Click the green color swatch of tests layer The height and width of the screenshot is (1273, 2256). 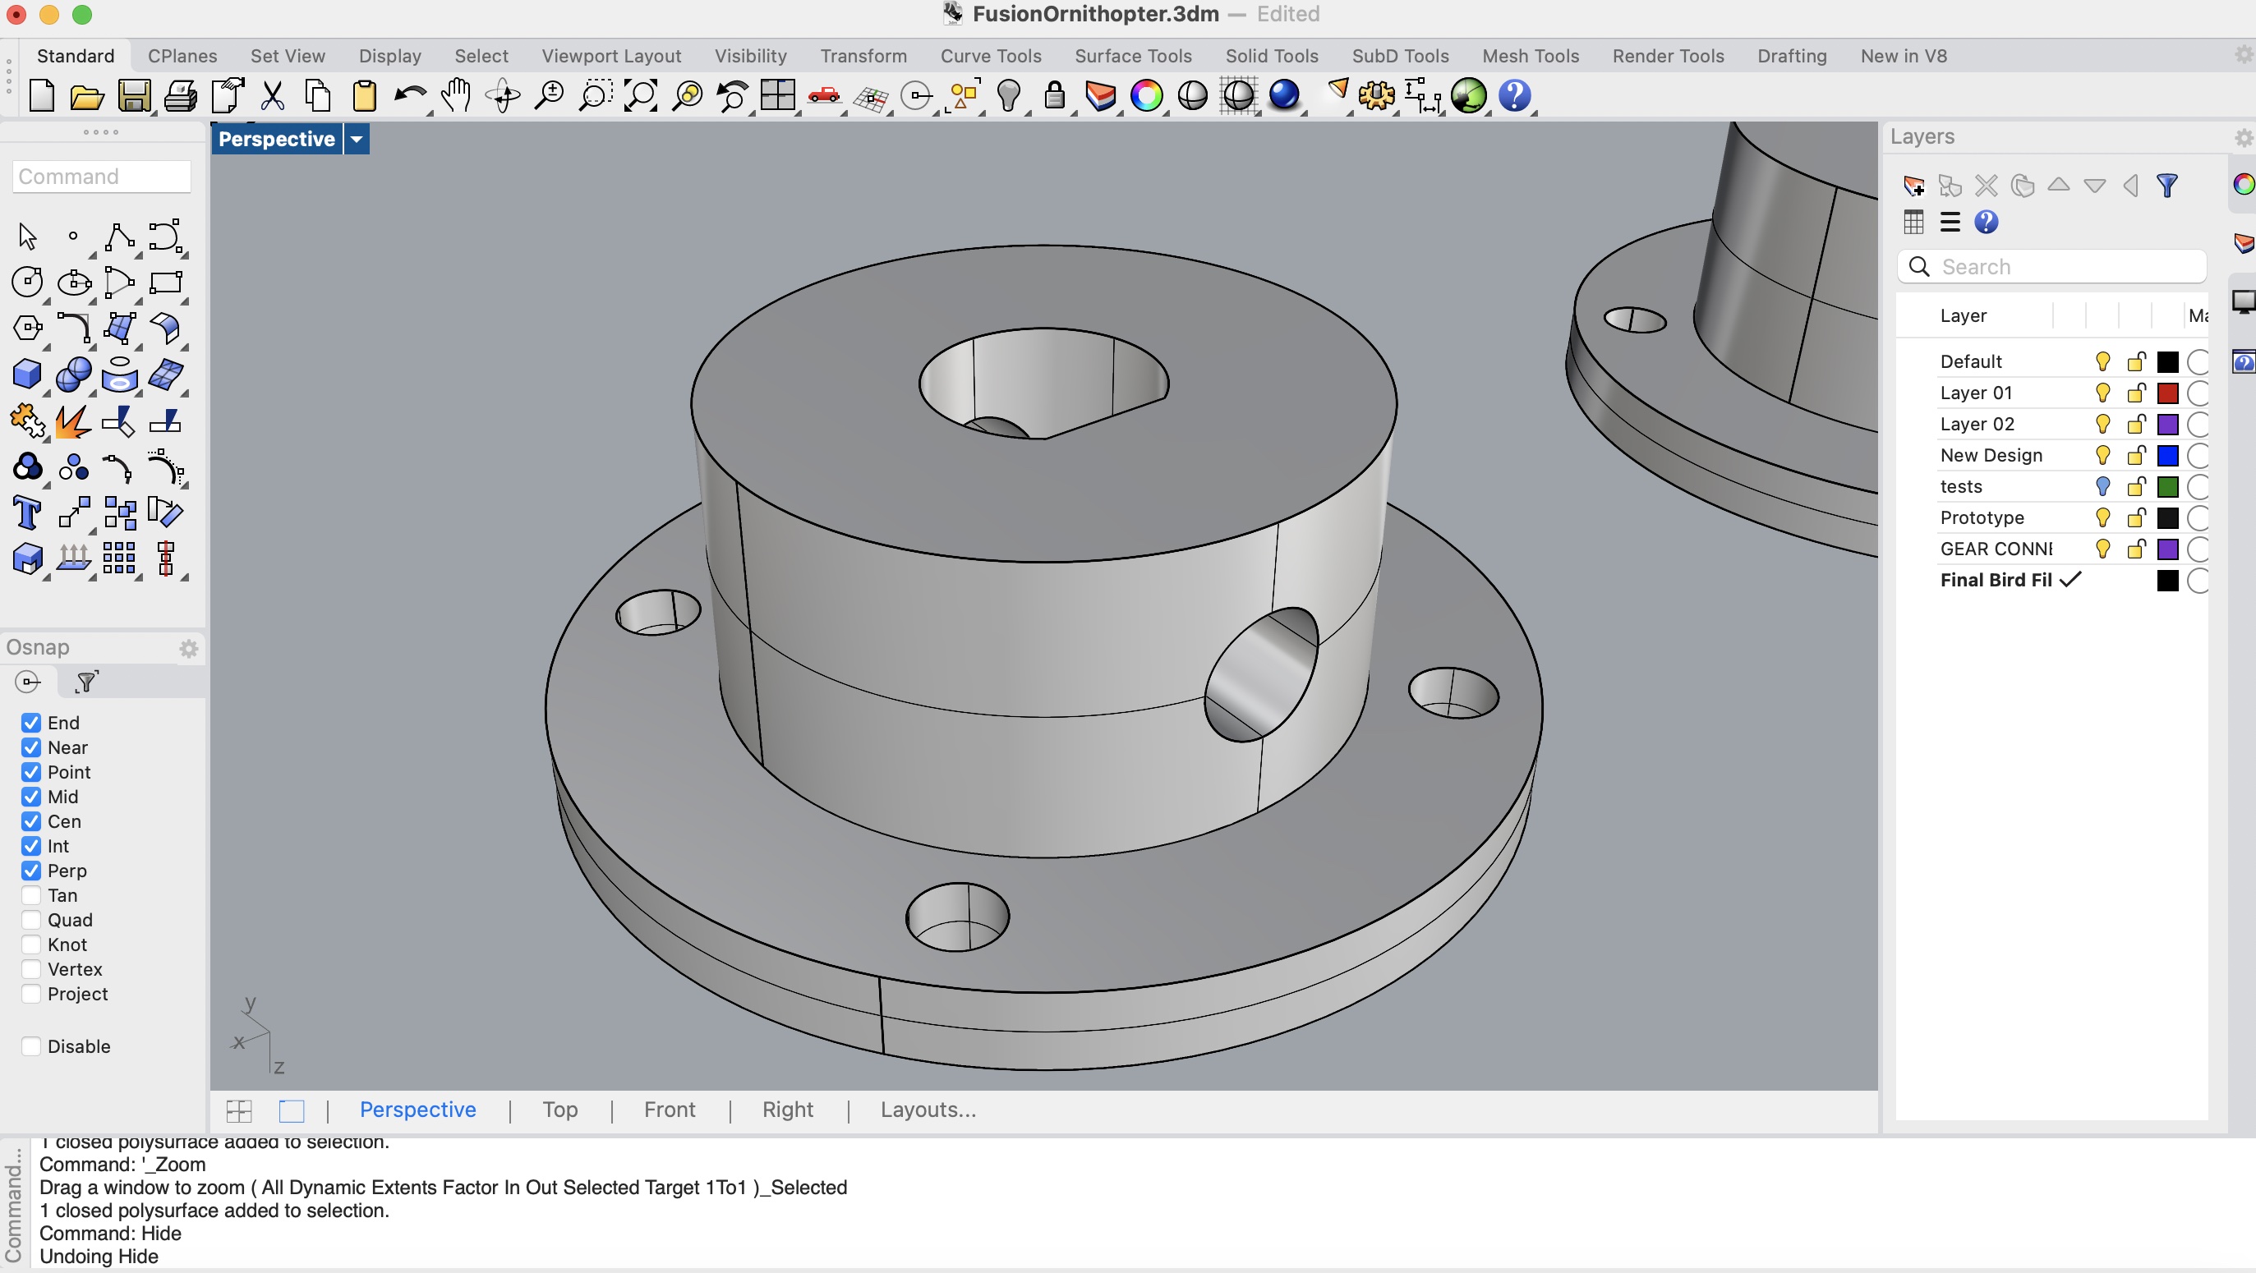[x=2167, y=487]
